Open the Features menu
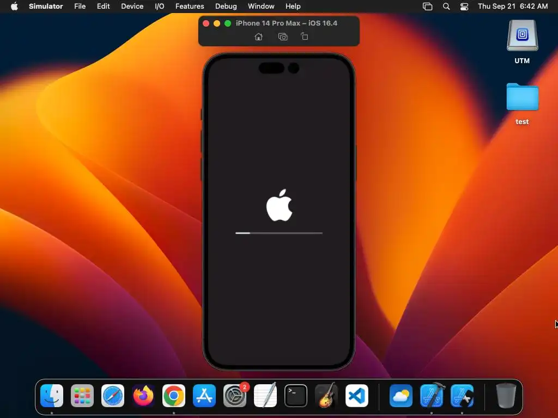 click(x=190, y=6)
